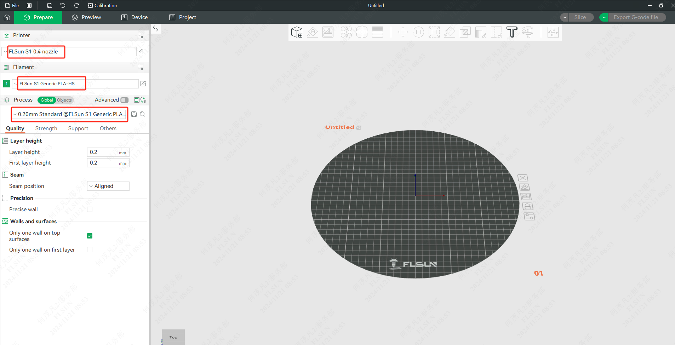Switch to the Device tab
Viewport: 675px width, 345px height.
click(135, 17)
